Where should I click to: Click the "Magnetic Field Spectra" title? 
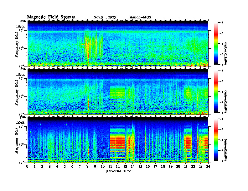[51, 17]
